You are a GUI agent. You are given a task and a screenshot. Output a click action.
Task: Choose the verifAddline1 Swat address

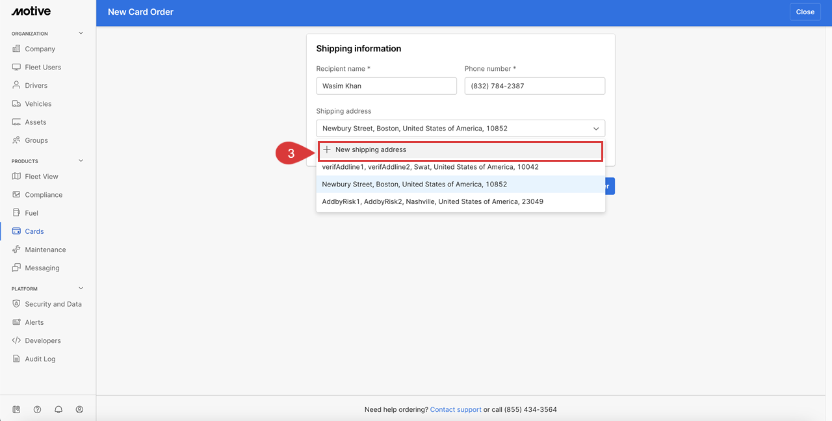[430, 167]
